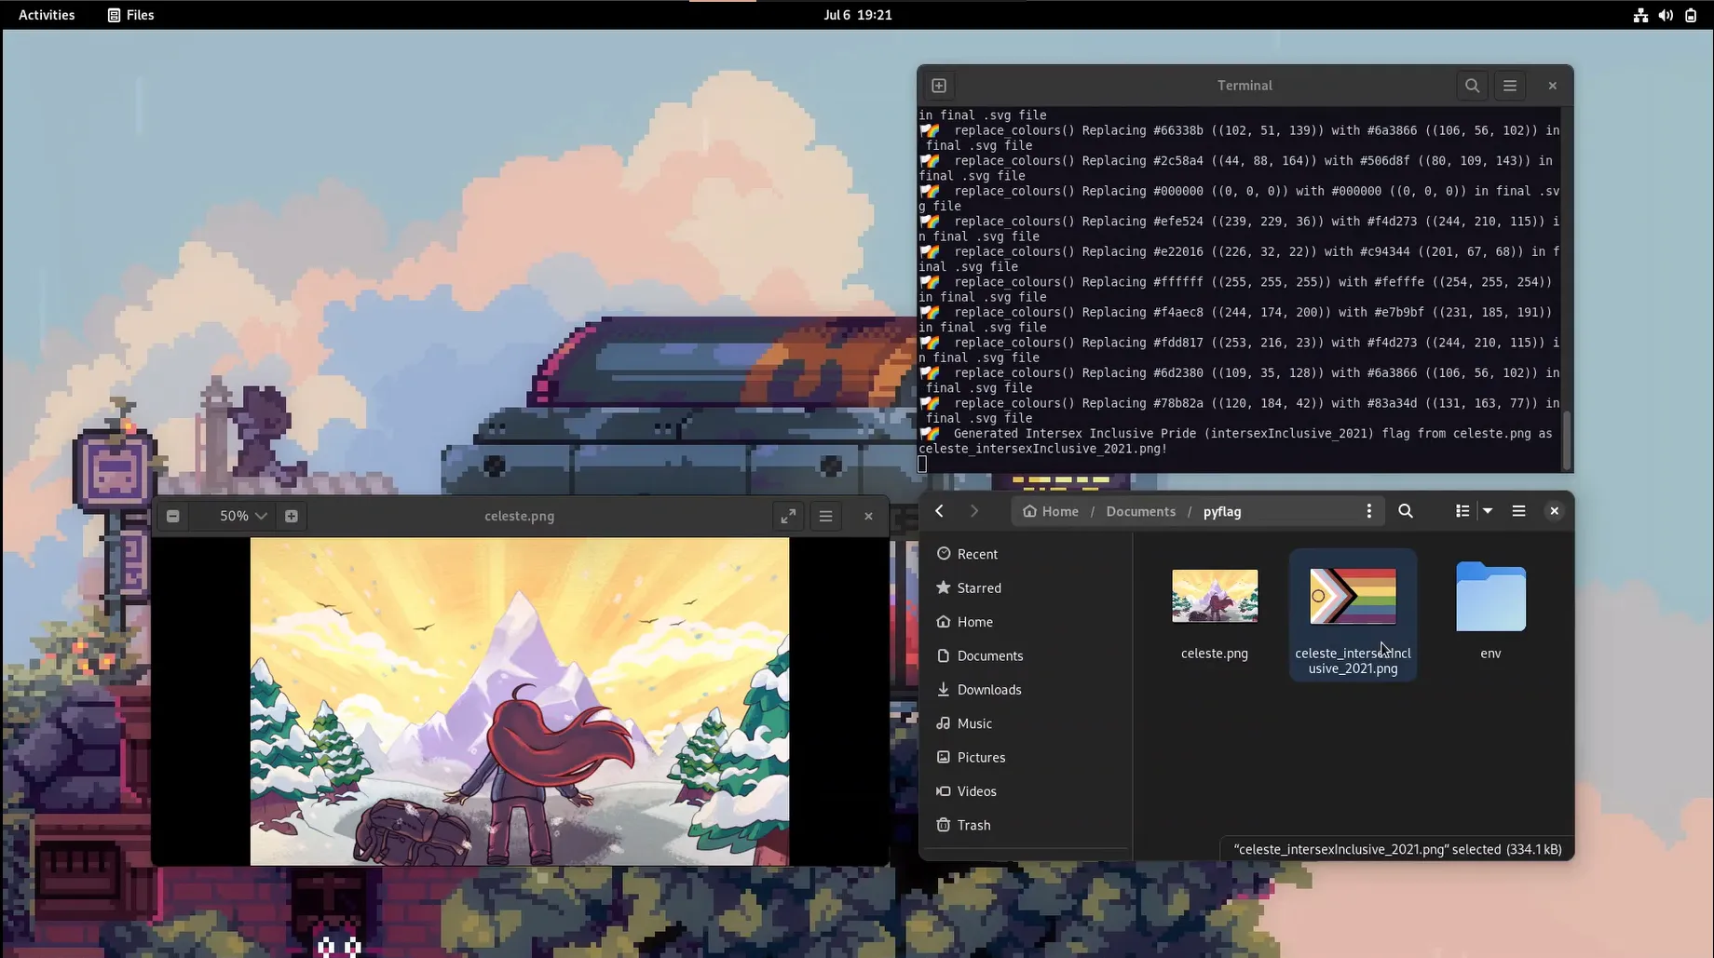1714x958 pixels.
Task: Toggle list view in Files
Action: [1462, 511]
